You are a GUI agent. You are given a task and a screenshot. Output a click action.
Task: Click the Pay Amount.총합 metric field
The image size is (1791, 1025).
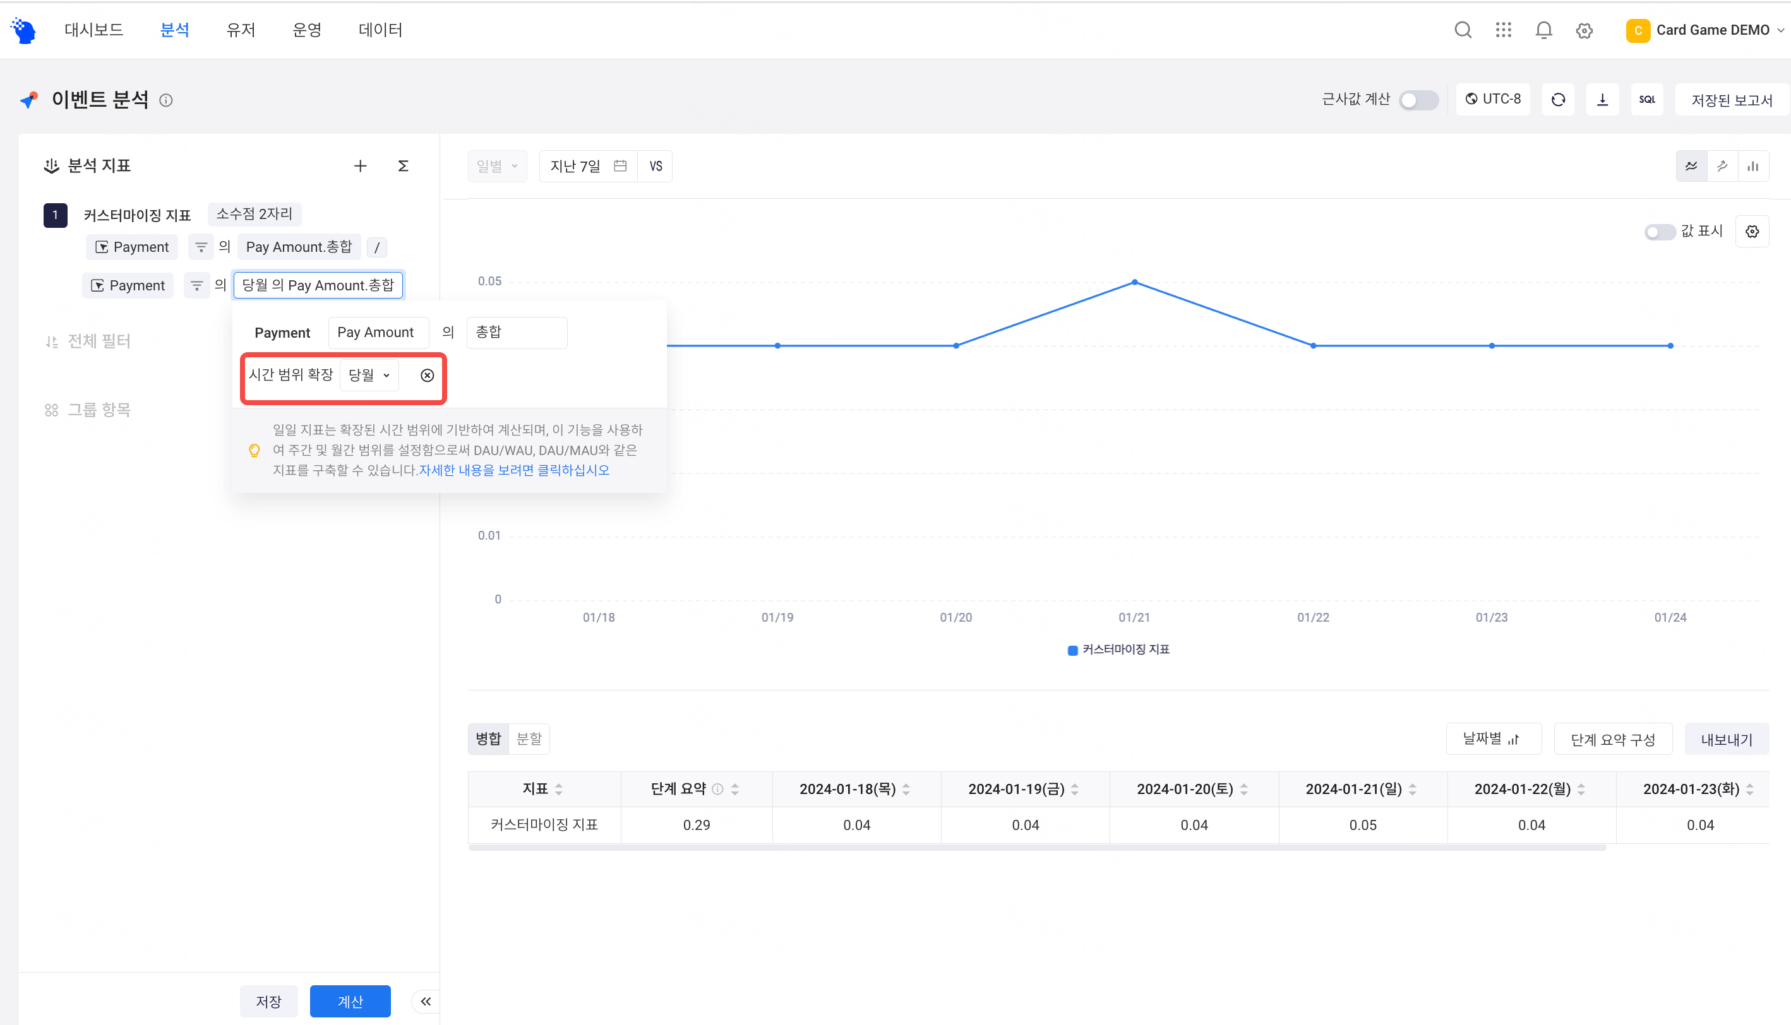tap(299, 247)
